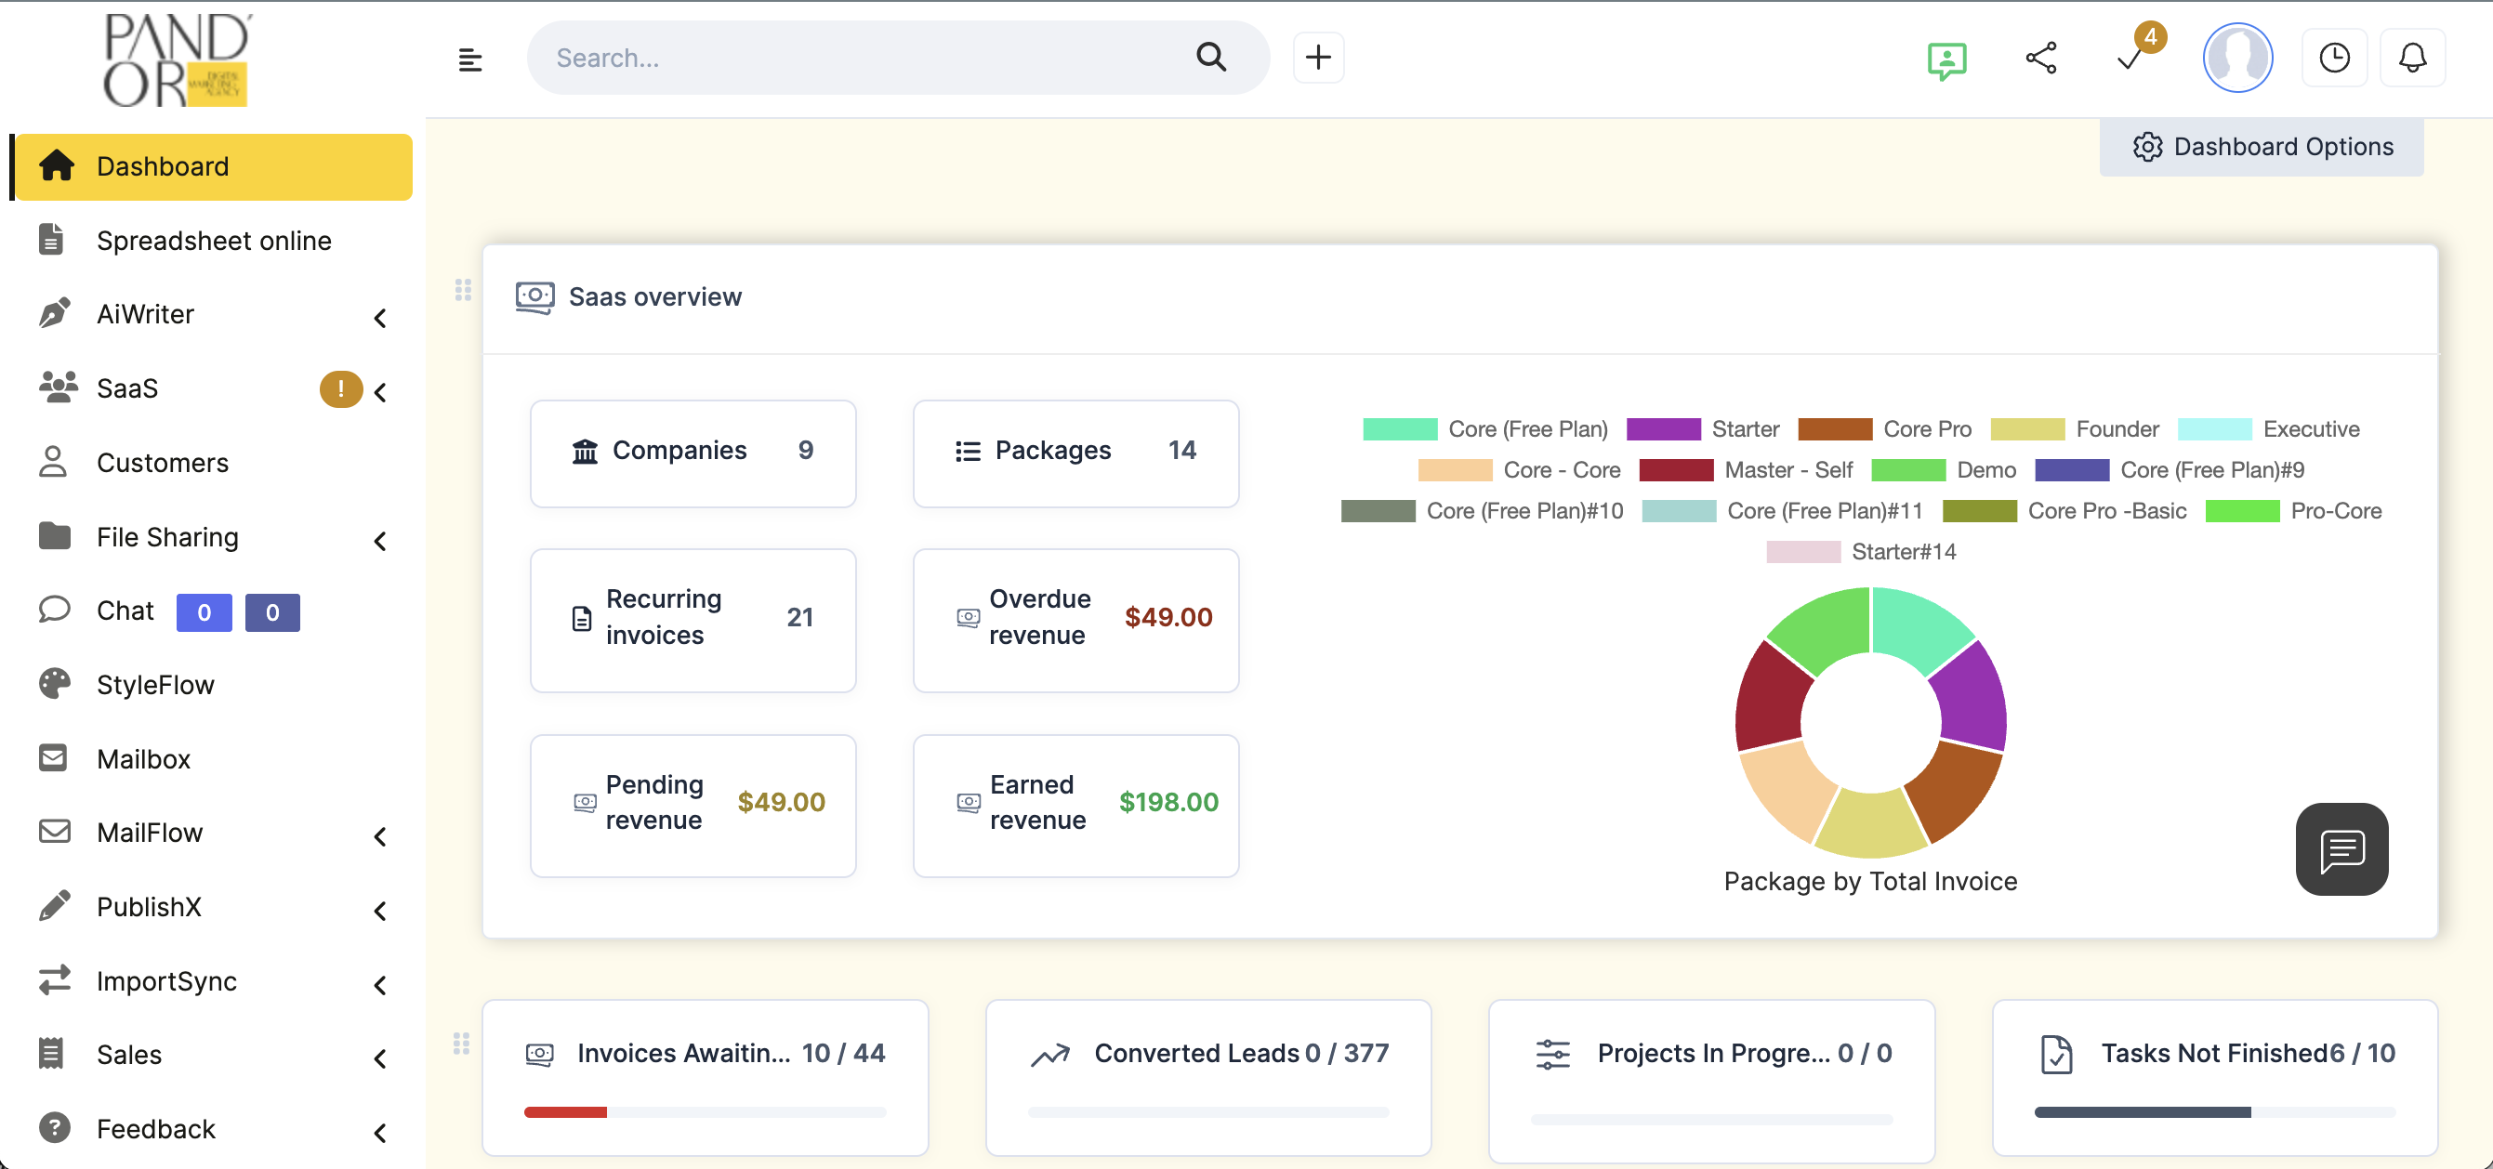Click the Recurring invoices document icon
The height and width of the screenshot is (1169, 2493).
pos(582,618)
